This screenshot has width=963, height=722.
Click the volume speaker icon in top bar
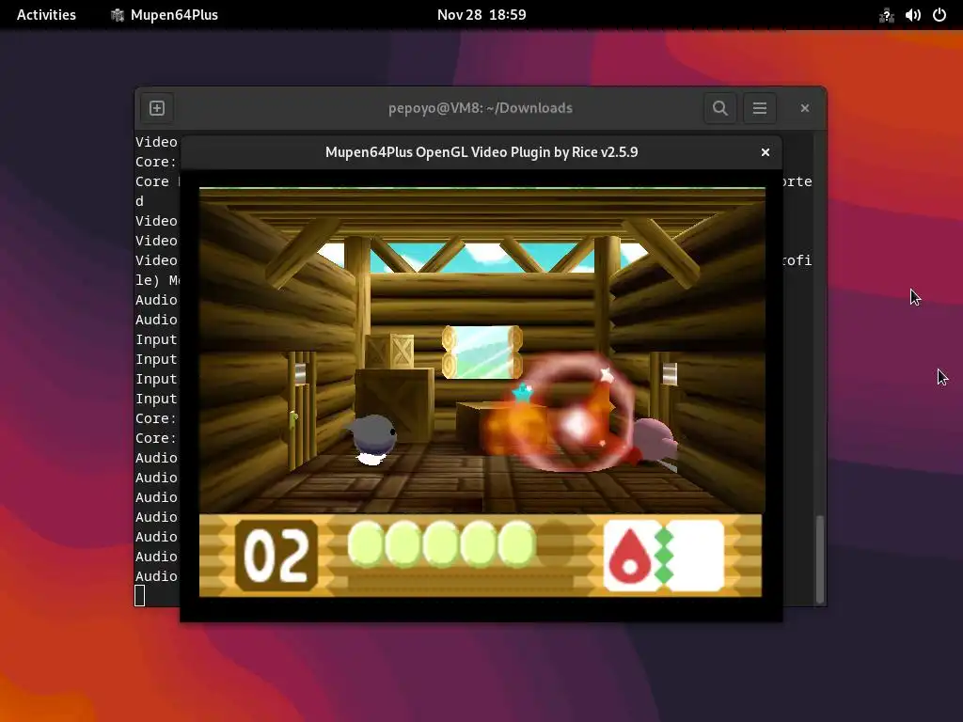coord(912,15)
